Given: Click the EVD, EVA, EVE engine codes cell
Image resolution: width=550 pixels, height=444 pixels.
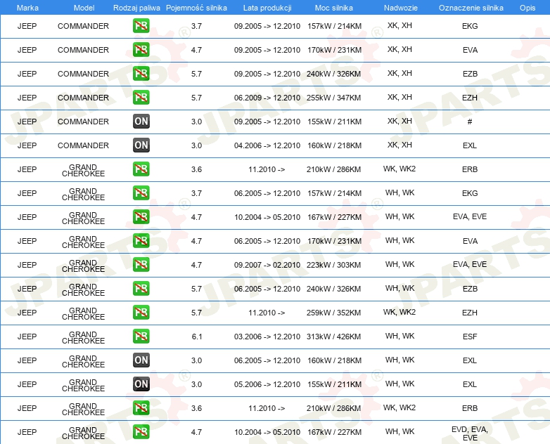Looking at the screenshot, I should pyautogui.click(x=470, y=433).
